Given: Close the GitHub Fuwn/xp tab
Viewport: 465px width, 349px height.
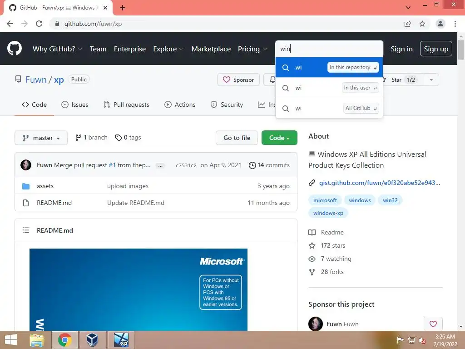Looking at the screenshot, I should (x=105, y=8).
